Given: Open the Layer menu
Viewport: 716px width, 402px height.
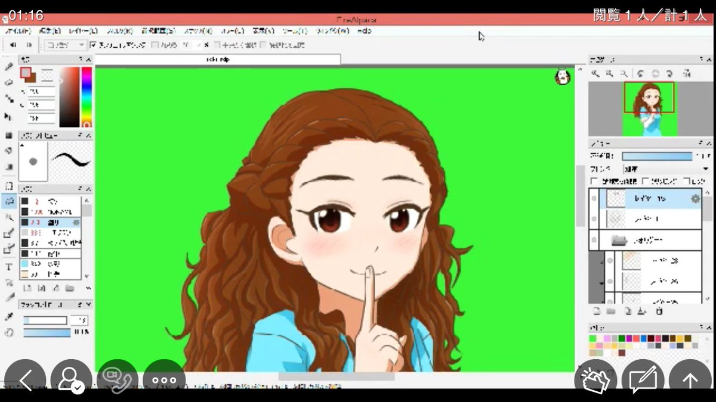Looking at the screenshot, I should click(83, 31).
